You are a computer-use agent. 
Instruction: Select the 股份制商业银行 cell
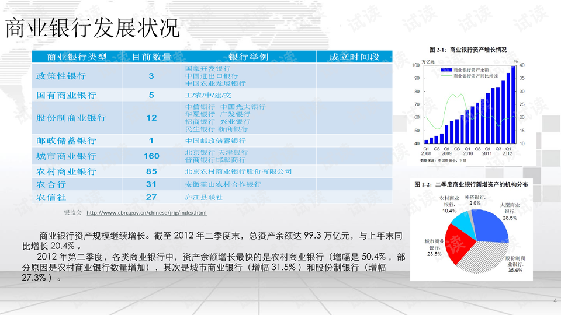[x=71, y=118]
